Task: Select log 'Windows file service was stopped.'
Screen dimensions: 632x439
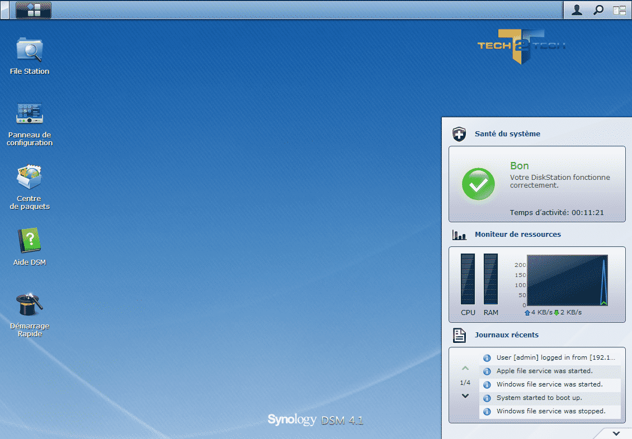Action: (x=551, y=411)
